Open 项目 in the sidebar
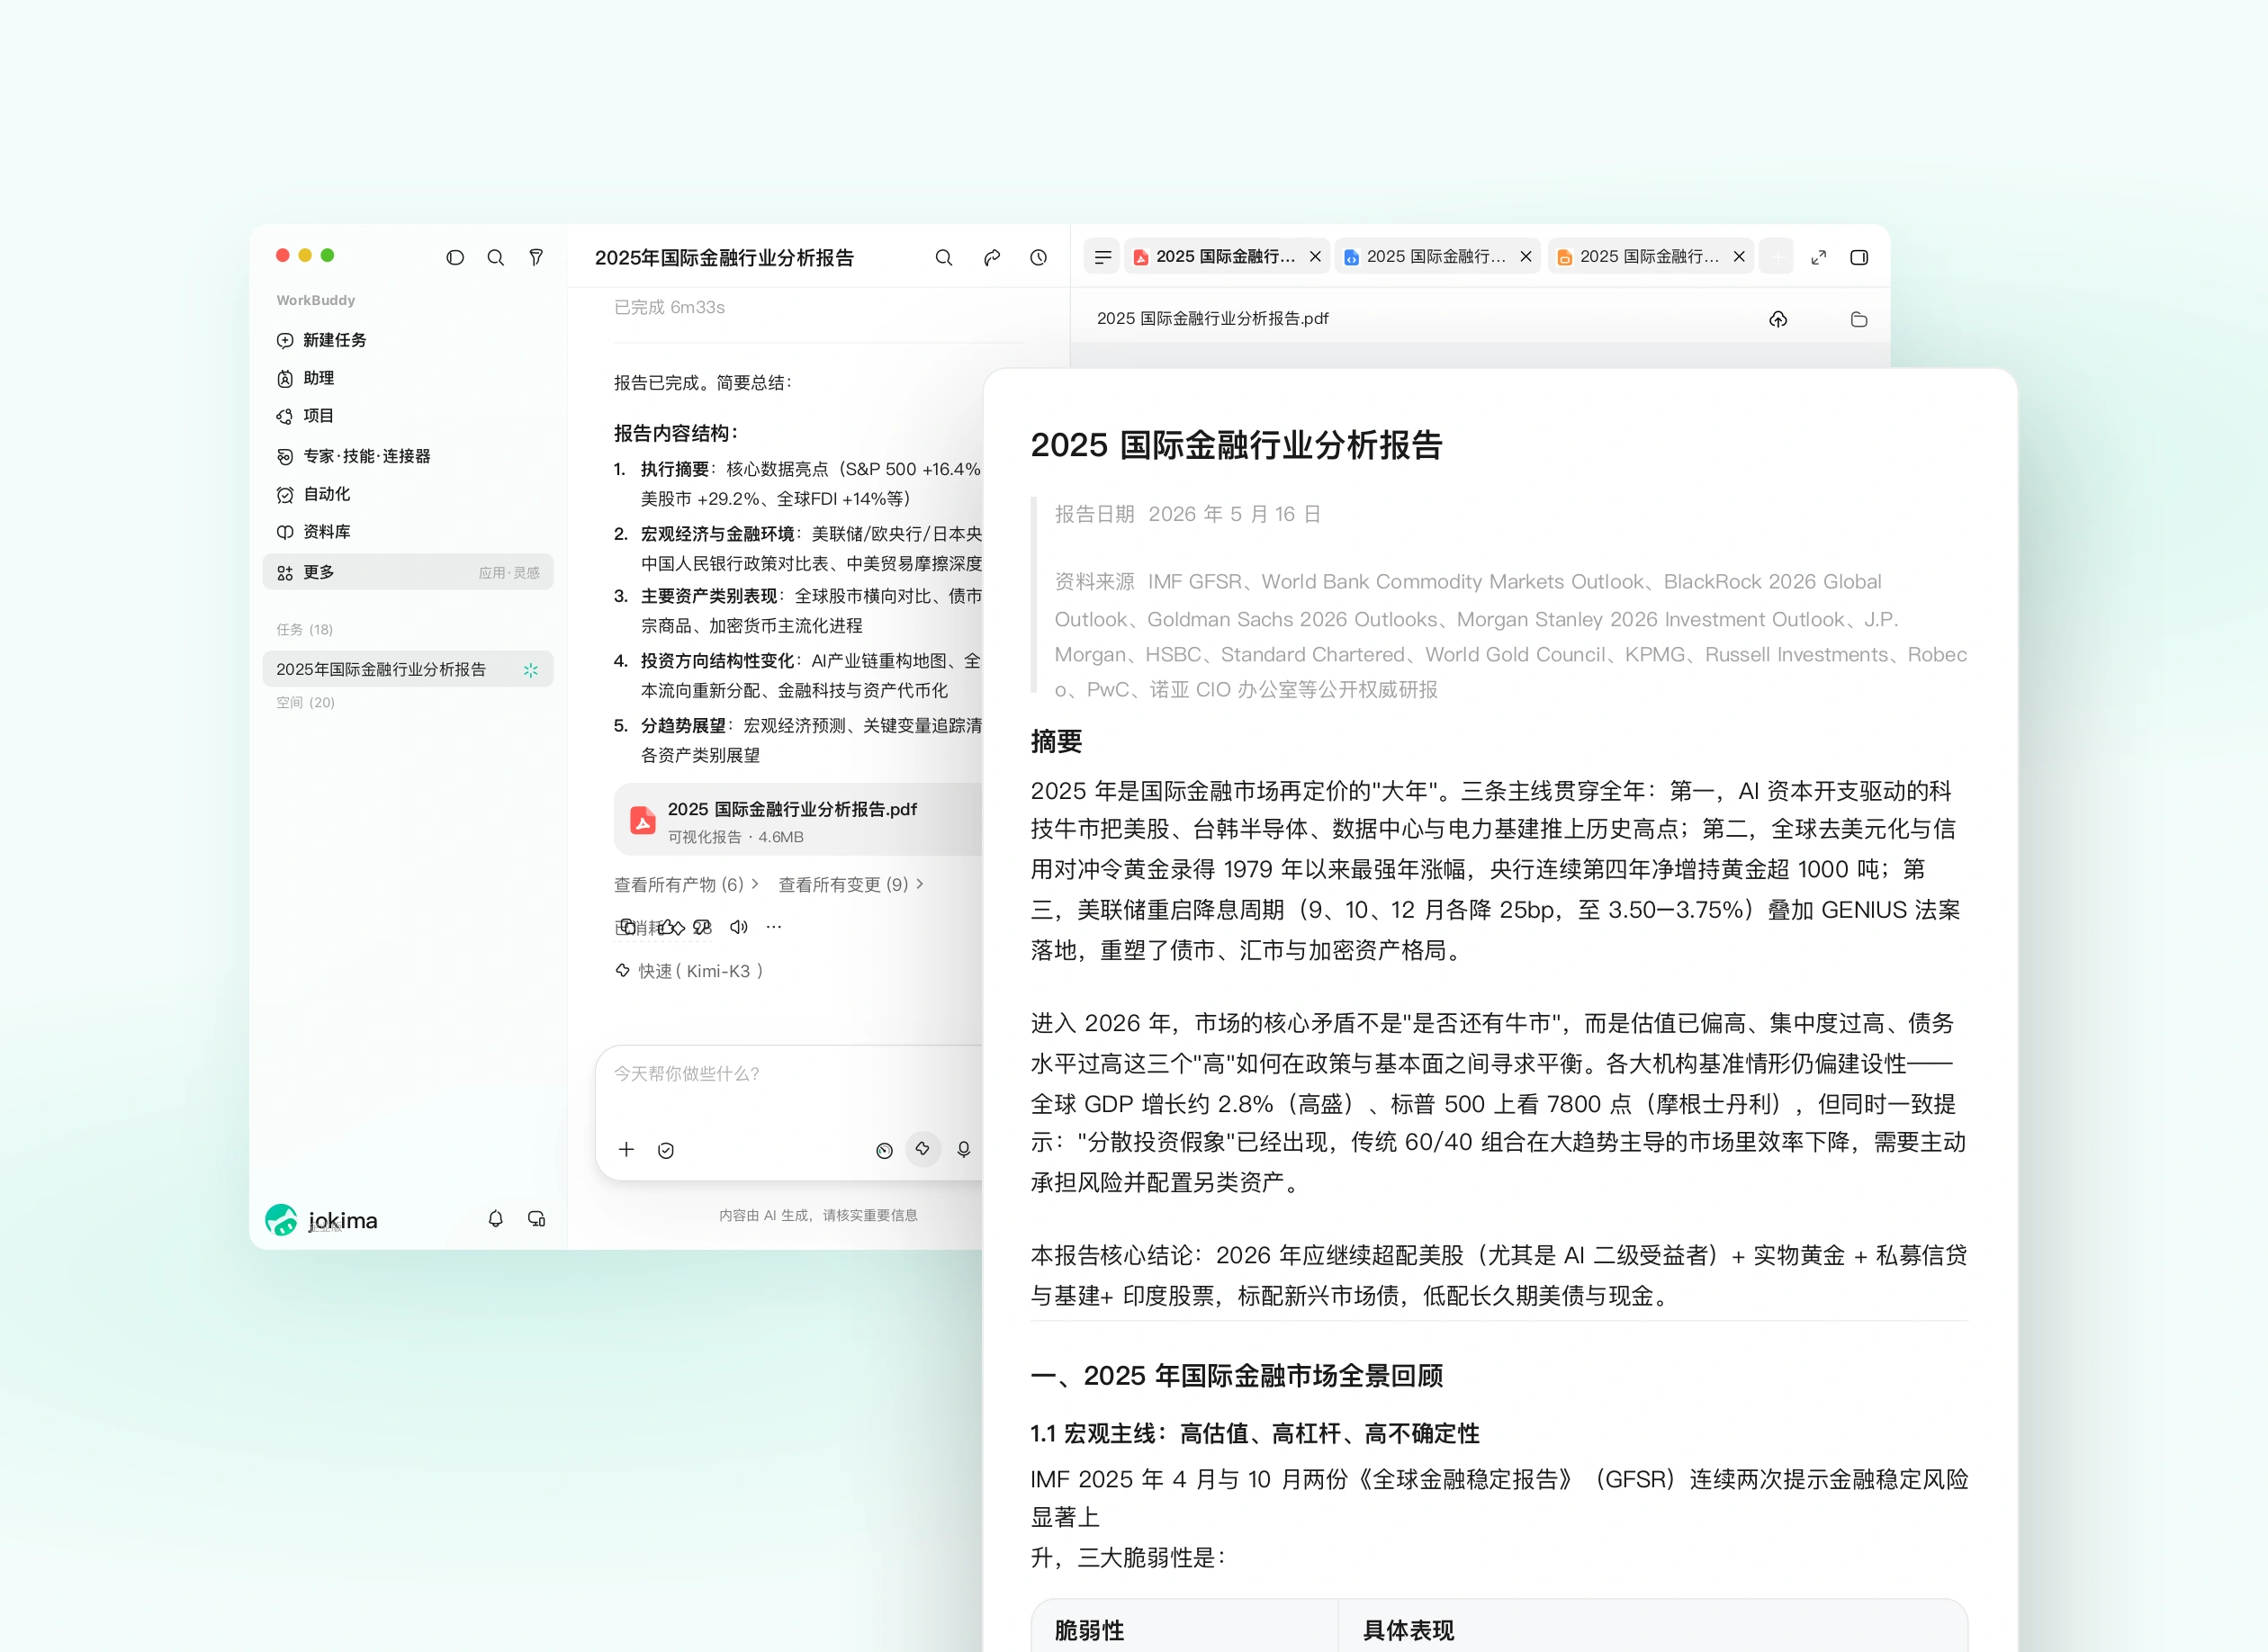Viewport: 2268px width, 1652px height. [408, 416]
